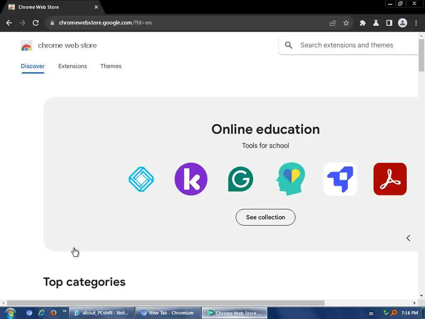Click the Top categories heading
425x319 pixels.
click(x=84, y=282)
